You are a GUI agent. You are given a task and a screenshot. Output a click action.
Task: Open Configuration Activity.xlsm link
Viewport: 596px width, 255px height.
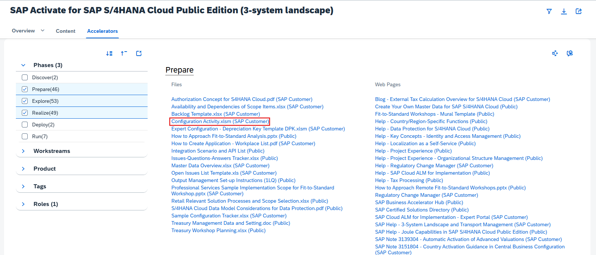click(220, 121)
